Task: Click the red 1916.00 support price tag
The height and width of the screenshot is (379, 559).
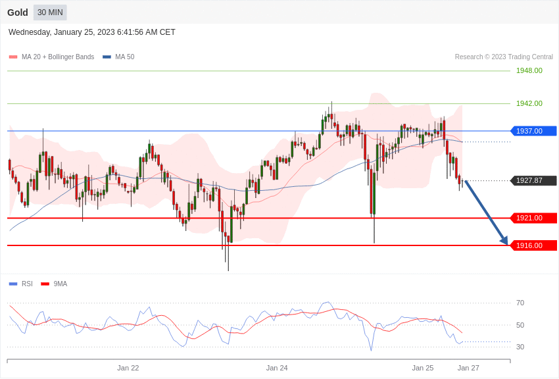Action: click(534, 245)
